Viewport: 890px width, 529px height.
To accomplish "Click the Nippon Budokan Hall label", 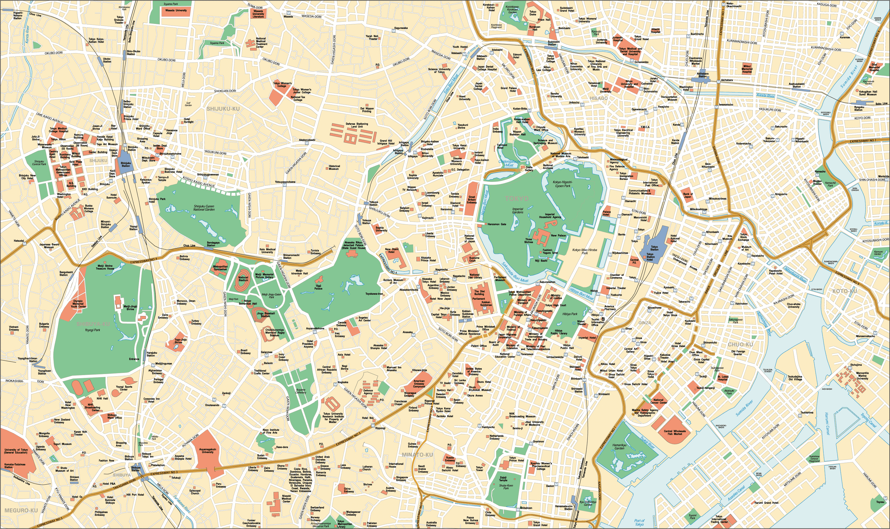I will pos(518,133).
